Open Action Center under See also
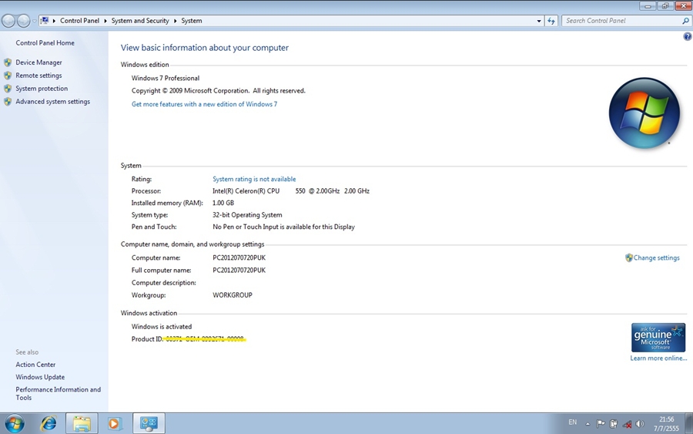This screenshot has height=434, width=693. click(x=35, y=365)
